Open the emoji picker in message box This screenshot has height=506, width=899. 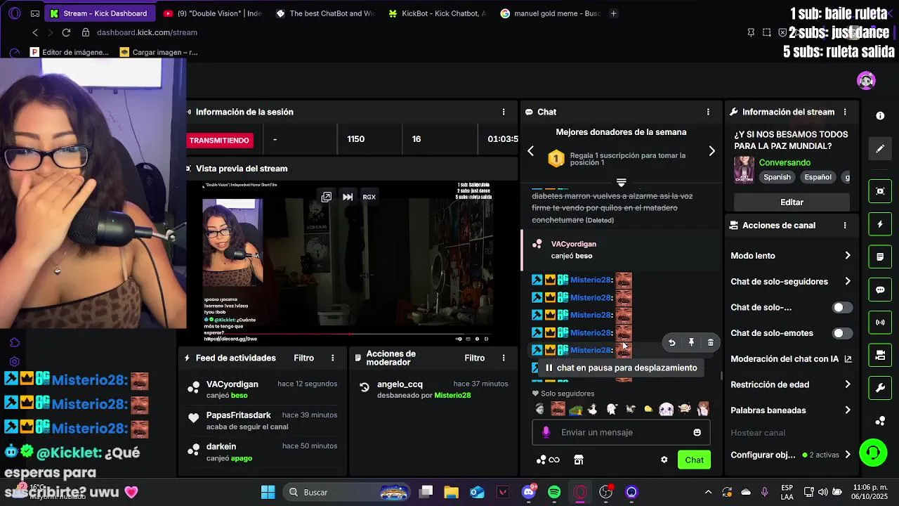pos(697,432)
